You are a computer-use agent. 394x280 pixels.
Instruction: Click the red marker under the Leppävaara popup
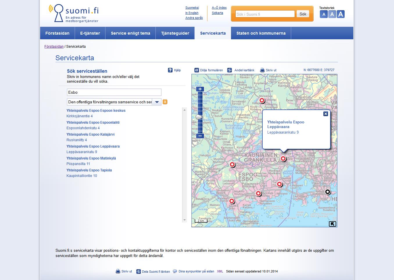click(283, 159)
